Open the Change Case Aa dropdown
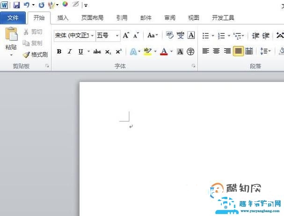Screen dimensions: 284x216 (x=153, y=35)
